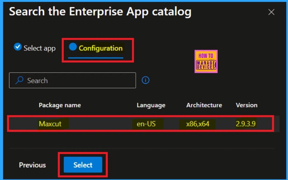
Task: Click the info icon beside search box
Action: (x=145, y=80)
